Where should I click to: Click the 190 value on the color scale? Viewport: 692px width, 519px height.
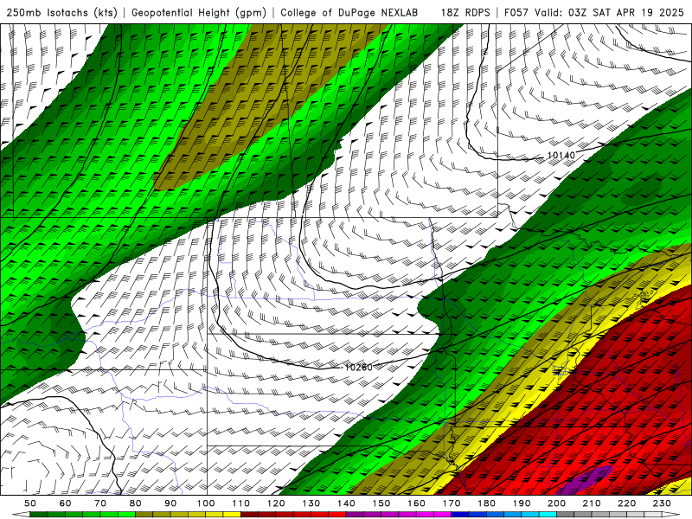[522, 503]
